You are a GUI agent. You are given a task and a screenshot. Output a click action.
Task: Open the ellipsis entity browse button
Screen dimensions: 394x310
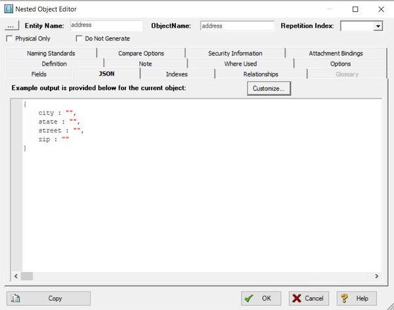pyautogui.click(x=11, y=26)
